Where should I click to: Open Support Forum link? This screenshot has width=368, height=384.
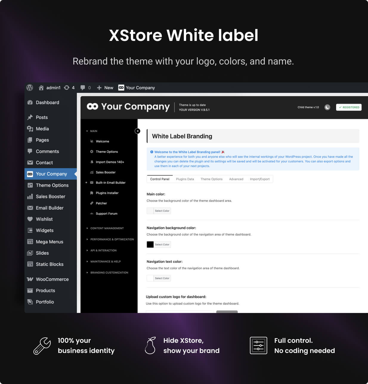coord(106,213)
